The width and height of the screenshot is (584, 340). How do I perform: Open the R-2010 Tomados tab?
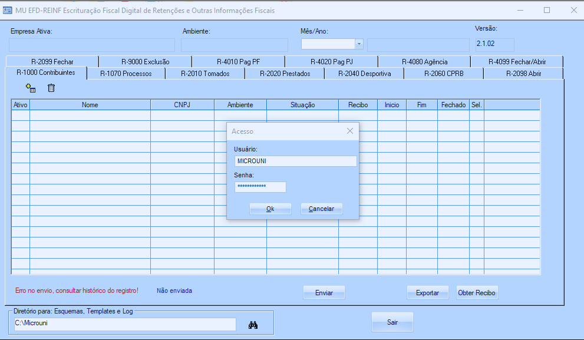click(x=204, y=74)
